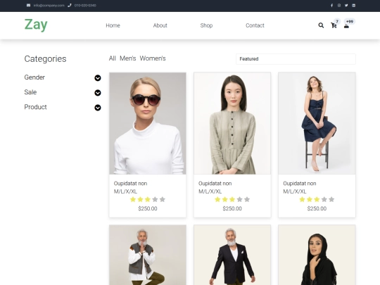
Task: Open the About menu item
Action: [x=160, y=25]
